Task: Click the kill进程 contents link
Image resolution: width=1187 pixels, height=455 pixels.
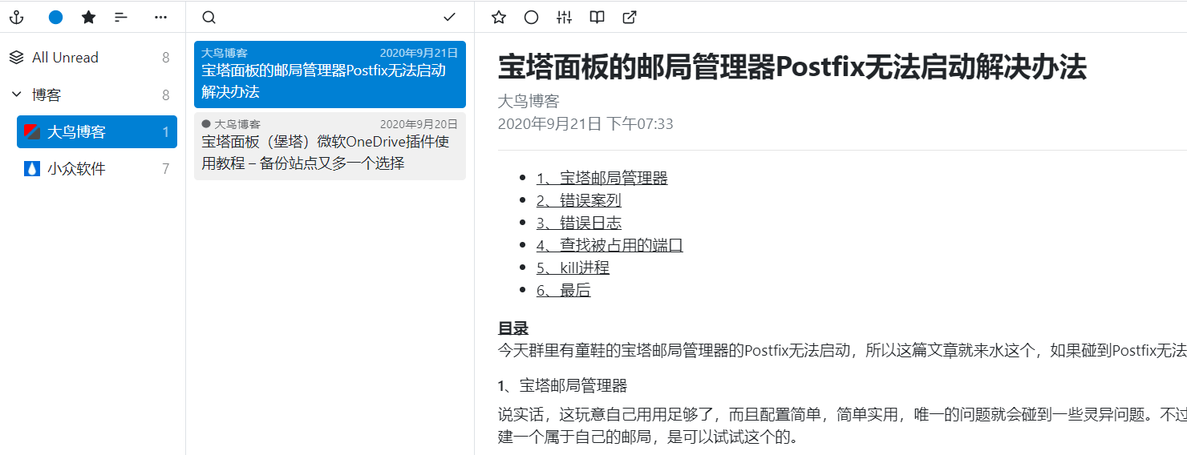Action: [x=573, y=268]
